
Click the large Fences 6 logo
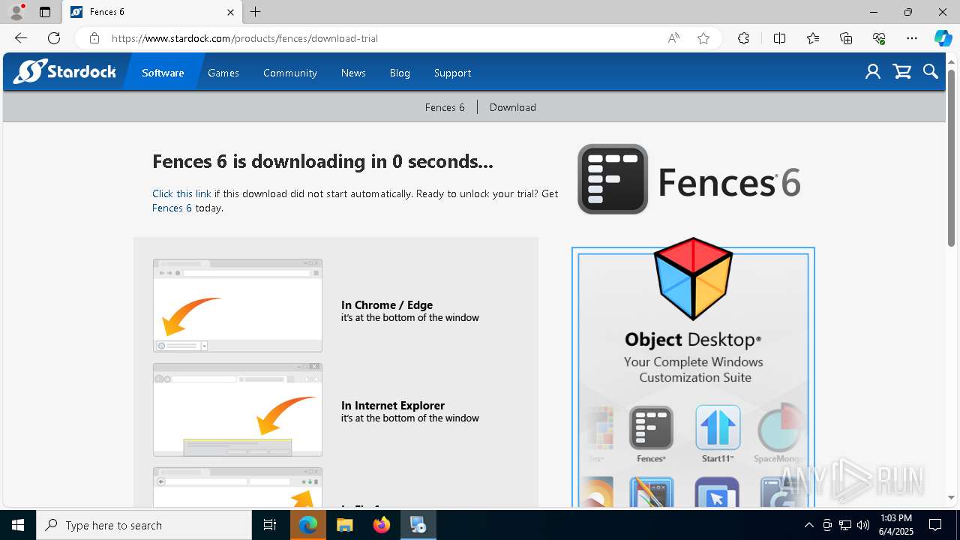point(688,179)
